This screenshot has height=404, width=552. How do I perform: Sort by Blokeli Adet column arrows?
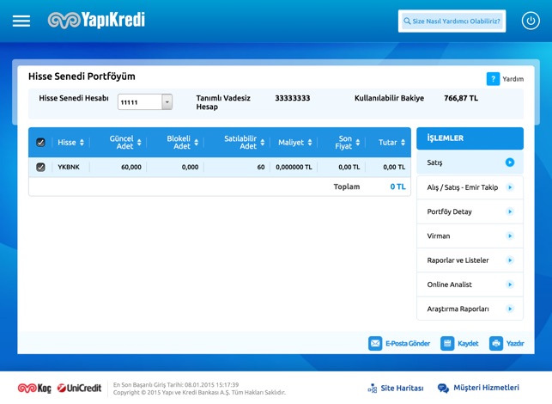(x=196, y=143)
